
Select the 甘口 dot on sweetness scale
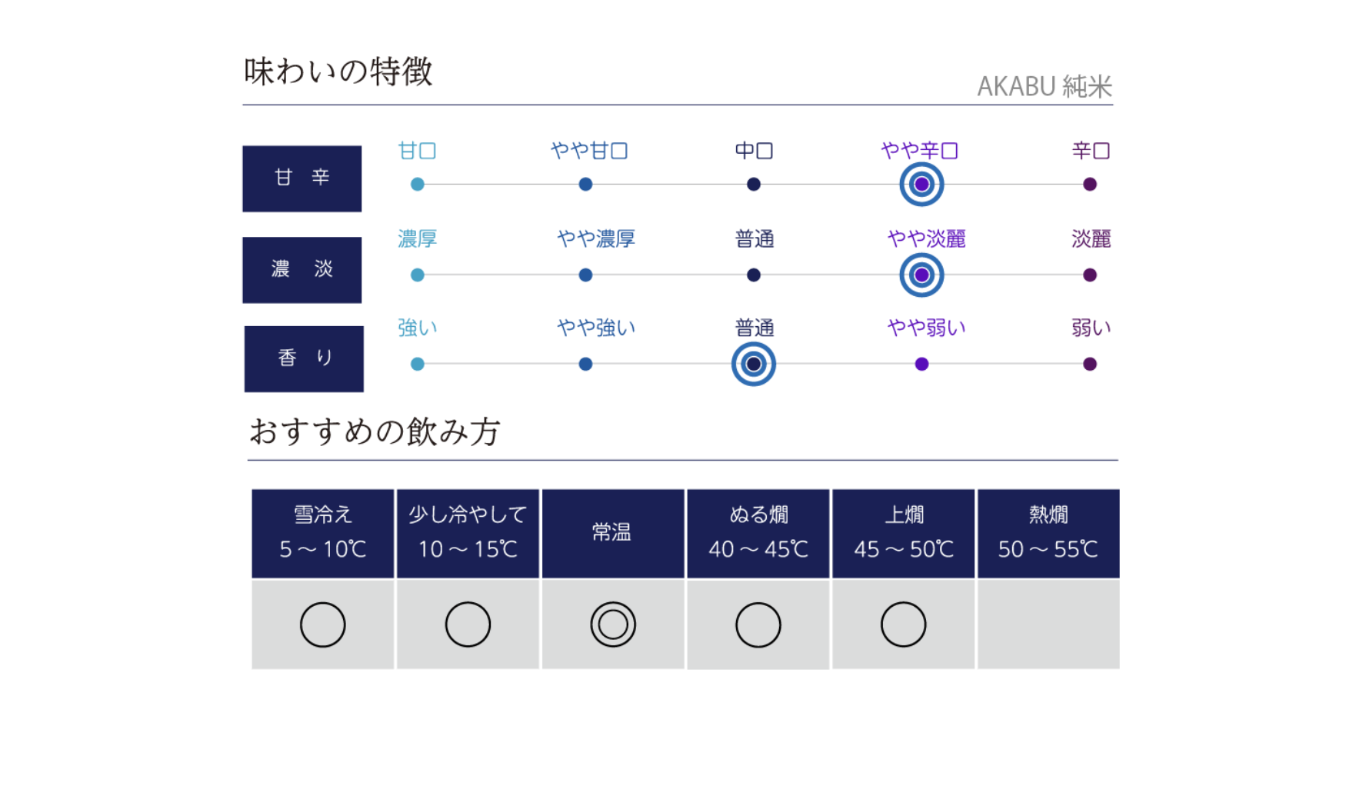[418, 185]
